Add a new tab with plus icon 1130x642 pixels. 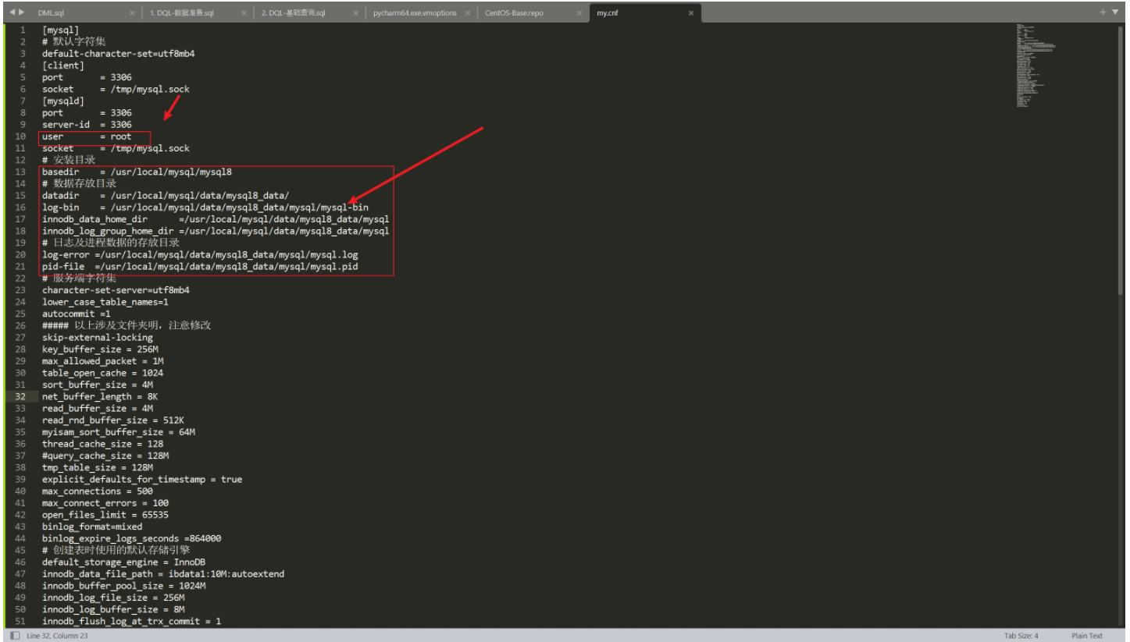click(1103, 12)
